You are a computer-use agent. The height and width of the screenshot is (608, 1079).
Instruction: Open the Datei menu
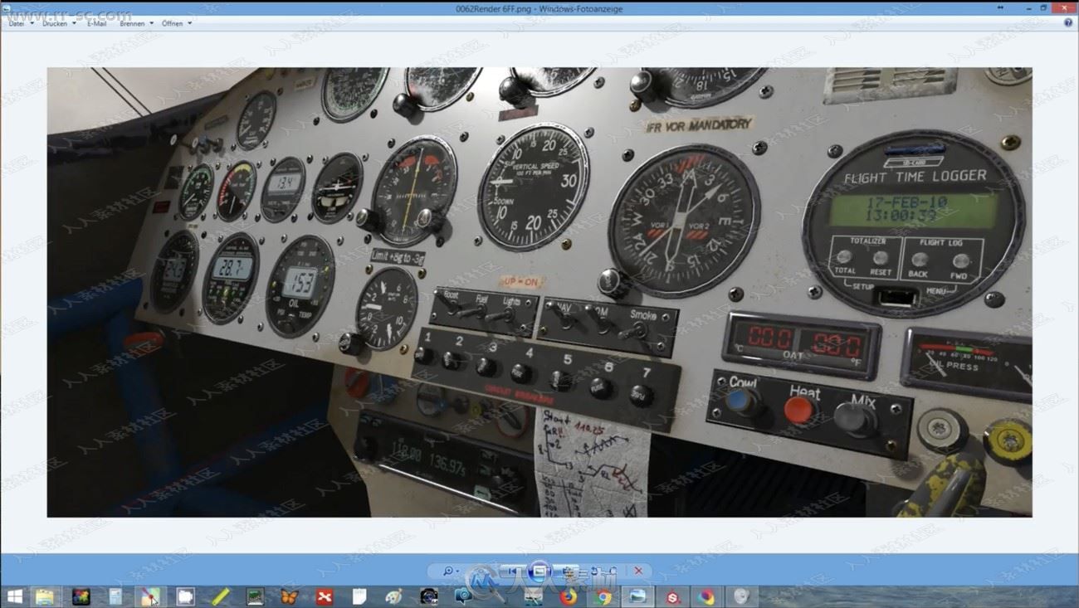19,23
